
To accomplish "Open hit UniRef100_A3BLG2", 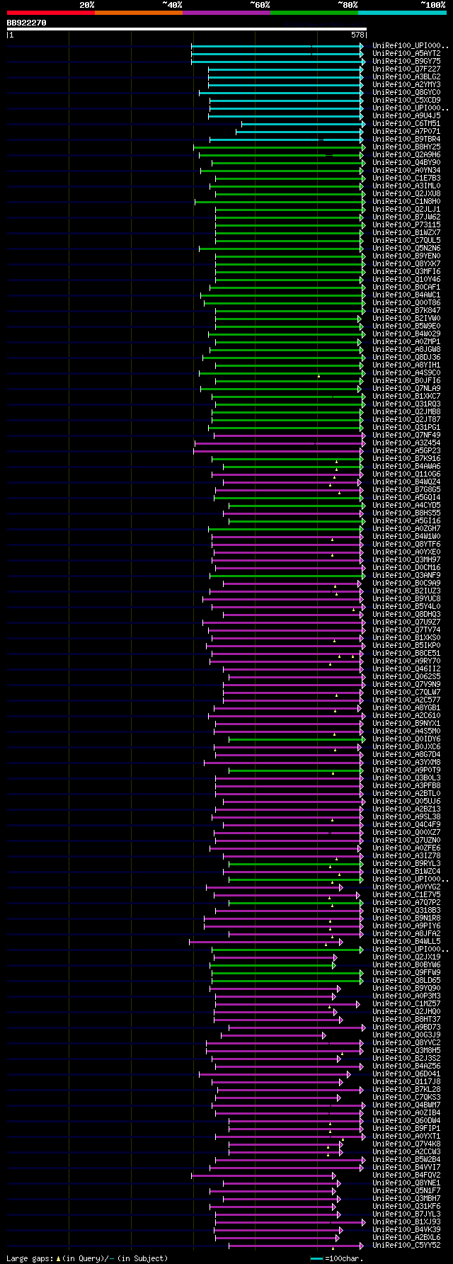I will [x=406, y=77].
